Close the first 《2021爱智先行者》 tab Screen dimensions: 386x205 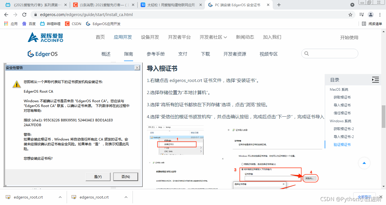65,5
